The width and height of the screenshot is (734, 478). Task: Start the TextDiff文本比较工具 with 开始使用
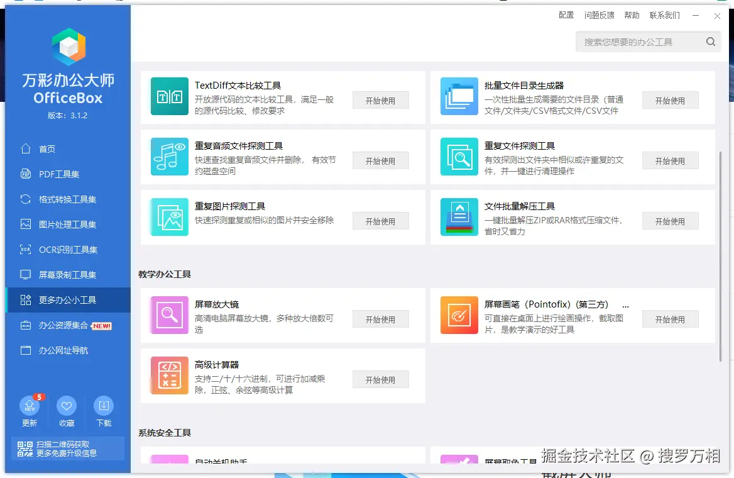[381, 100]
